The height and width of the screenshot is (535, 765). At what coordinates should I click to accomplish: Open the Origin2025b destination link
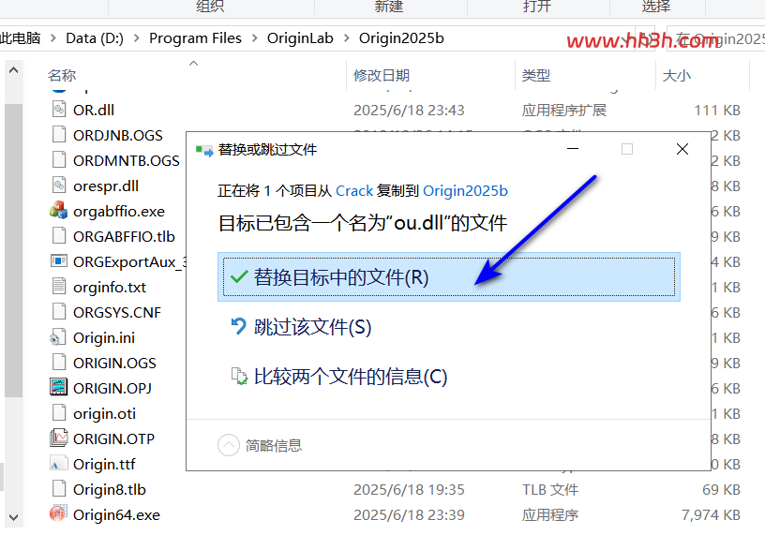coord(465,191)
